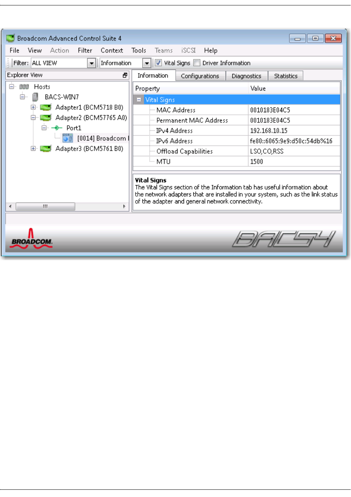This screenshot has width=351, height=497.
Task: Open the Teams menu
Action: click(164, 51)
